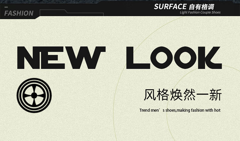The width and height of the screenshot is (240, 141).
Task: Click the second O in LOOK
Action: click(185, 57)
